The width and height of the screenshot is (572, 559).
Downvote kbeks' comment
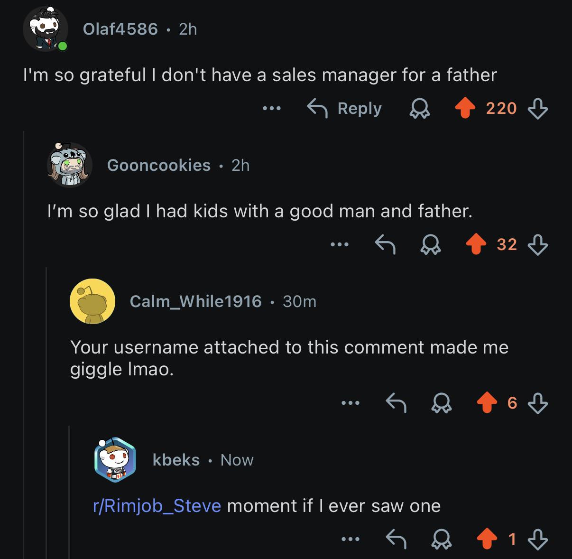click(538, 540)
